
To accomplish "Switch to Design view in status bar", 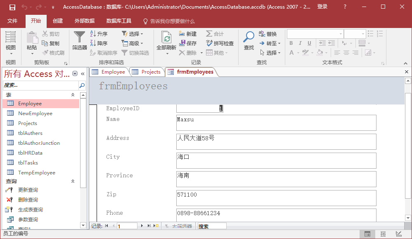I will (x=398, y=234).
